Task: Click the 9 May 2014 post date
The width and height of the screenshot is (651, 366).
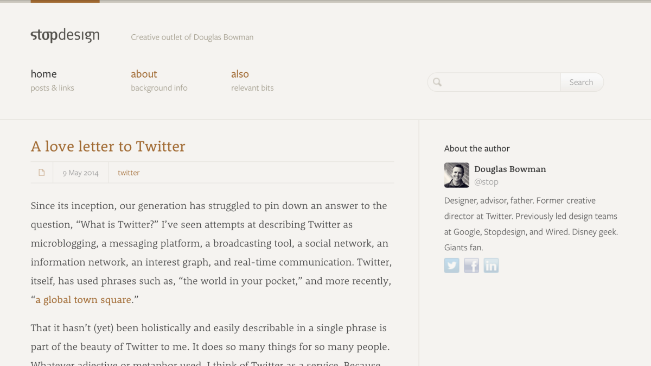Action: point(80,173)
